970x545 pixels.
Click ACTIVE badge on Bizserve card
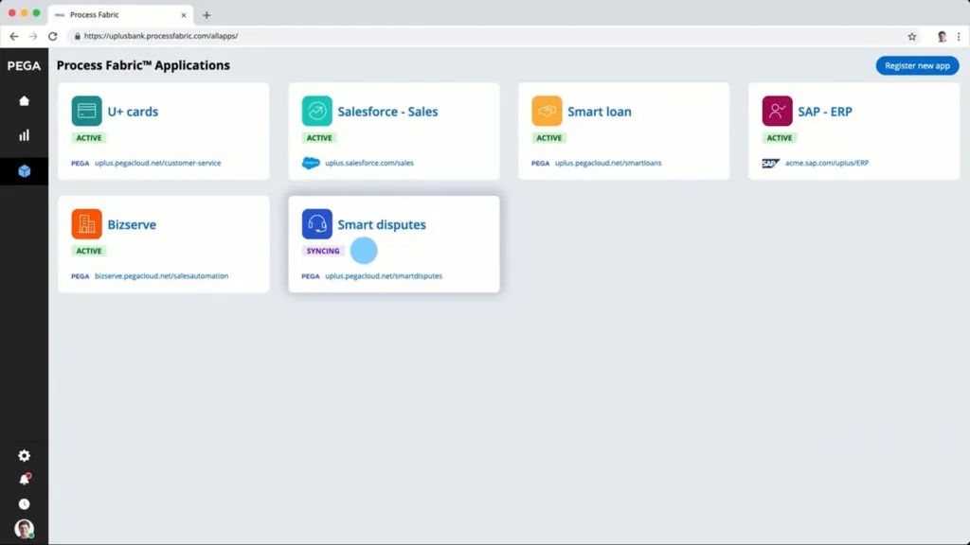[89, 251]
